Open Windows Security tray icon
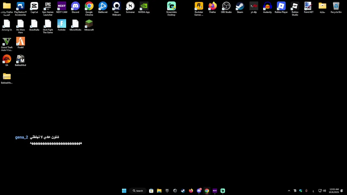 point(301,191)
